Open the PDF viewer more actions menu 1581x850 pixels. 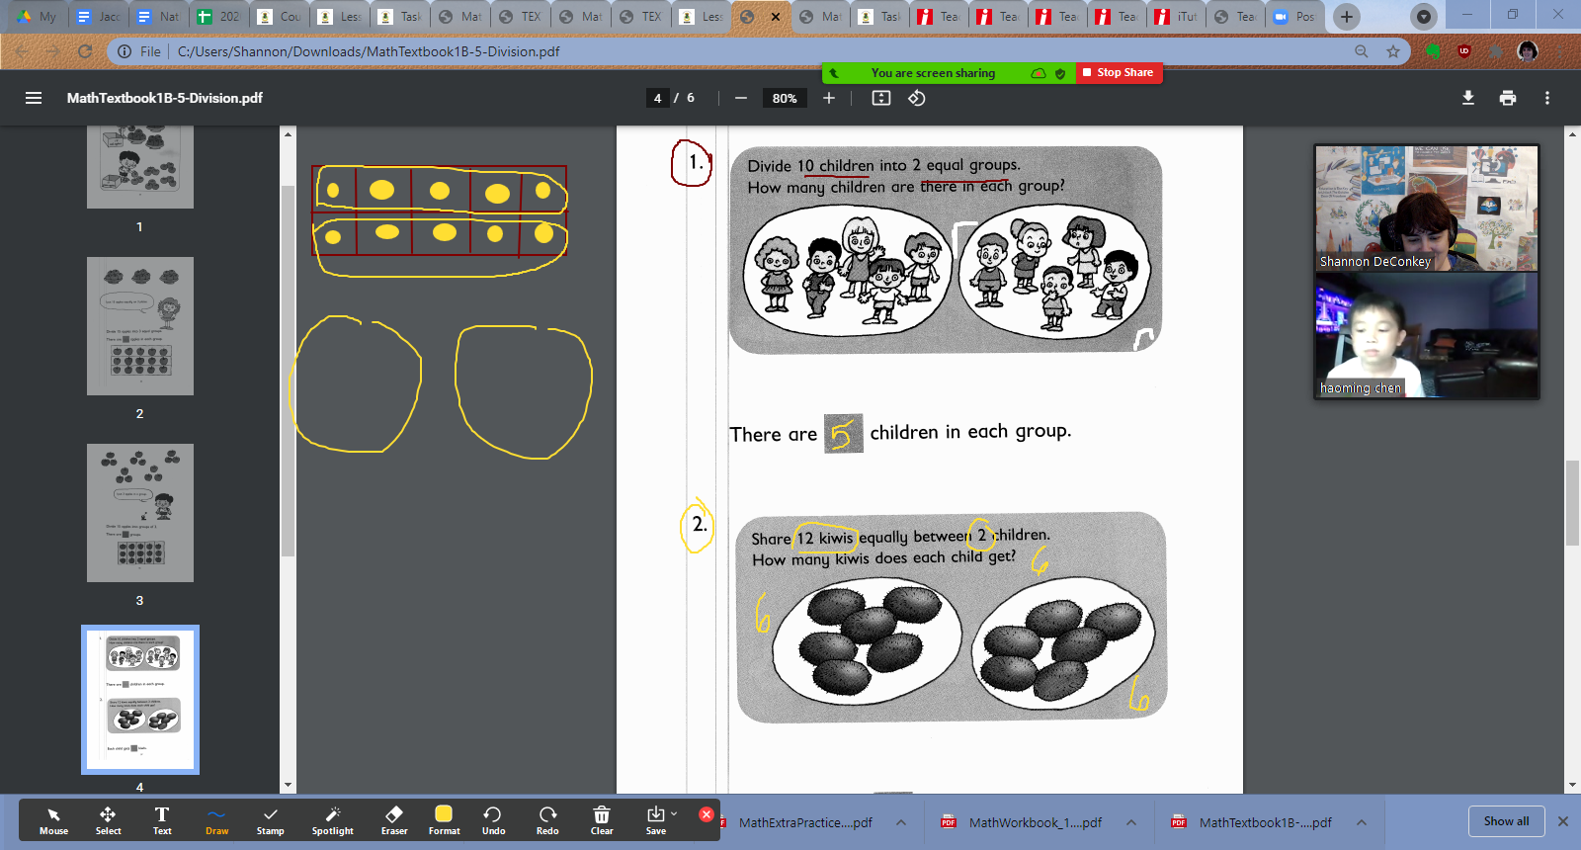pyautogui.click(x=1547, y=98)
